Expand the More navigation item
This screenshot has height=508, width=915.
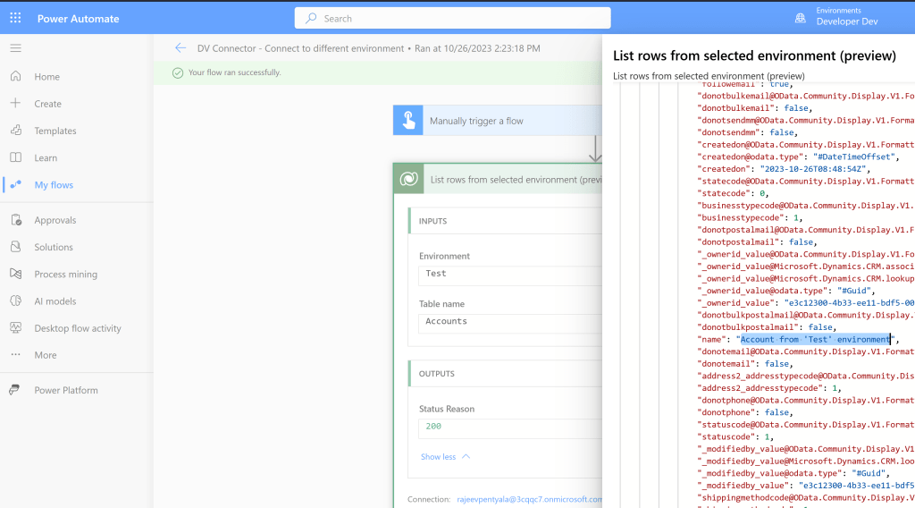(45, 355)
